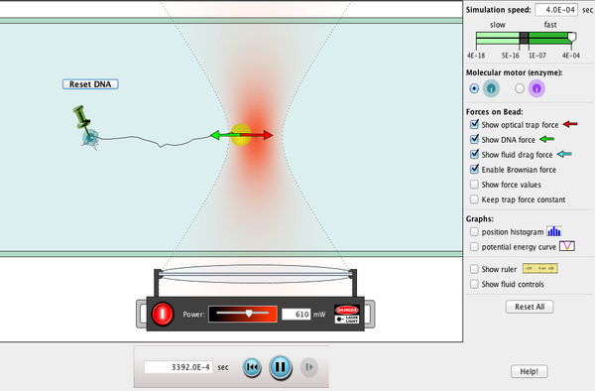Rewind simulation to start
Image resolution: width=595 pixels, height=391 pixels.
(252, 367)
